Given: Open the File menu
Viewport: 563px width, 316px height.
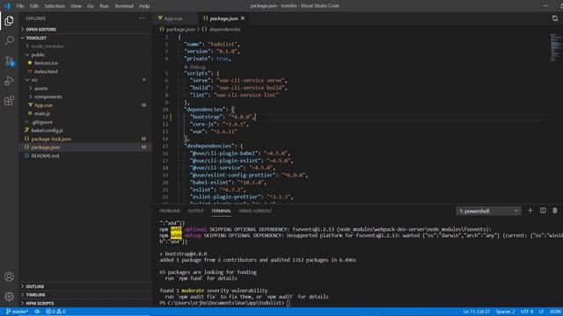Looking at the screenshot, I should coord(20,6).
